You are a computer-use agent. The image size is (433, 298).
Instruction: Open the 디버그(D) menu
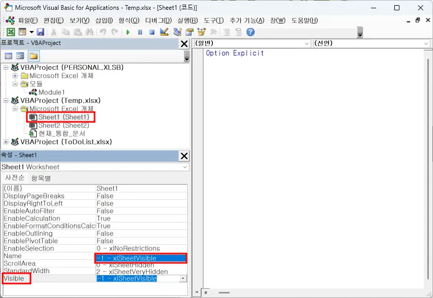coord(158,20)
